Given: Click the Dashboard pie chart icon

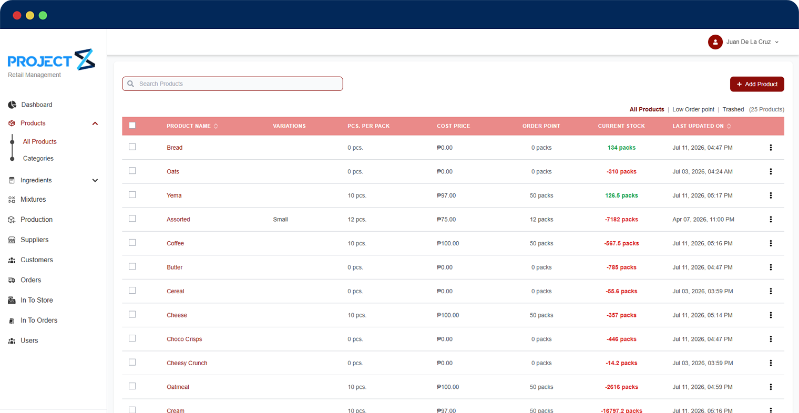Looking at the screenshot, I should tap(12, 105).
